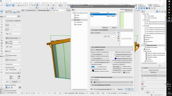Open the Конструирование menu

coord(17,3)
